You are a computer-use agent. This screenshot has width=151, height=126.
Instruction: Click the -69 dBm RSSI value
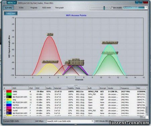click(39, 94)
